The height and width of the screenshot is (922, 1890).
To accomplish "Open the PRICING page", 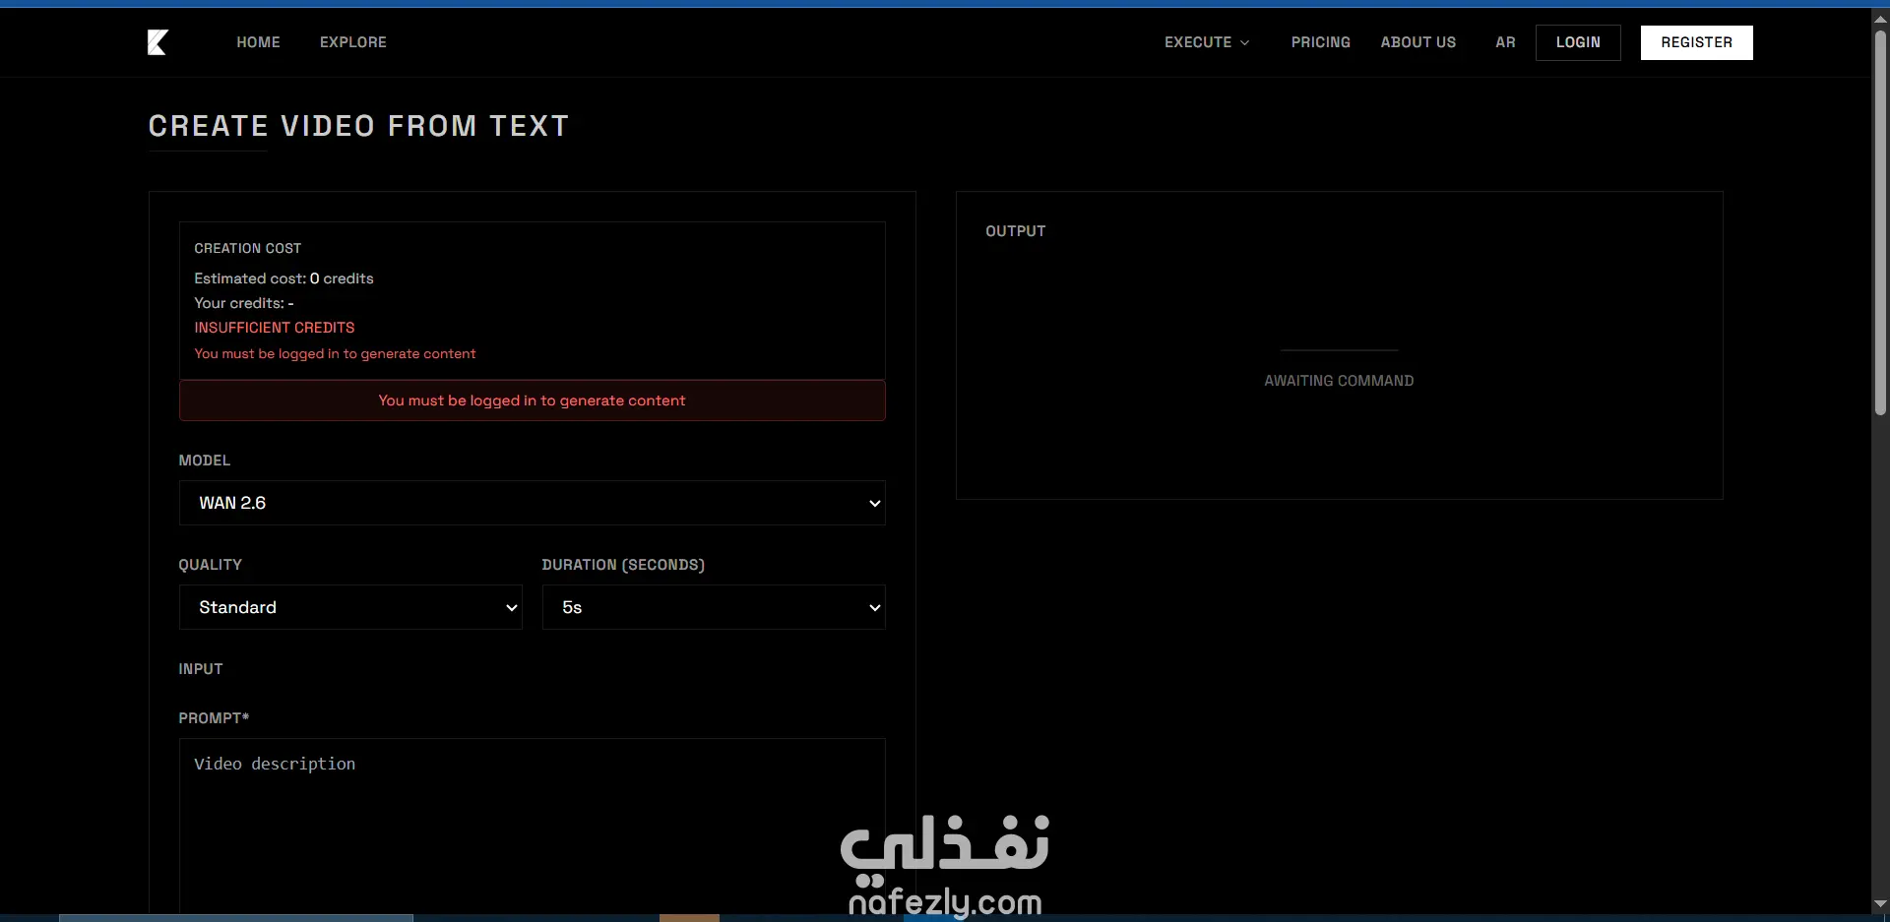I will point(1321,42).
